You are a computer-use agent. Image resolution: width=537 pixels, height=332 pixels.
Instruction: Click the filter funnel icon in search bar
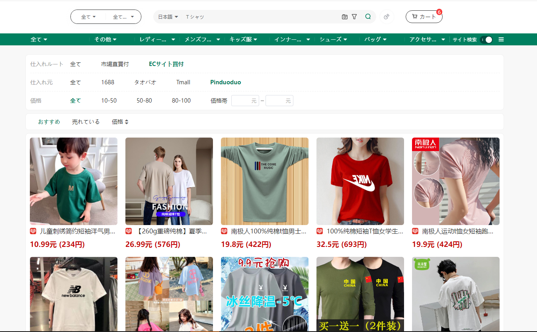[x=354, y=17]
